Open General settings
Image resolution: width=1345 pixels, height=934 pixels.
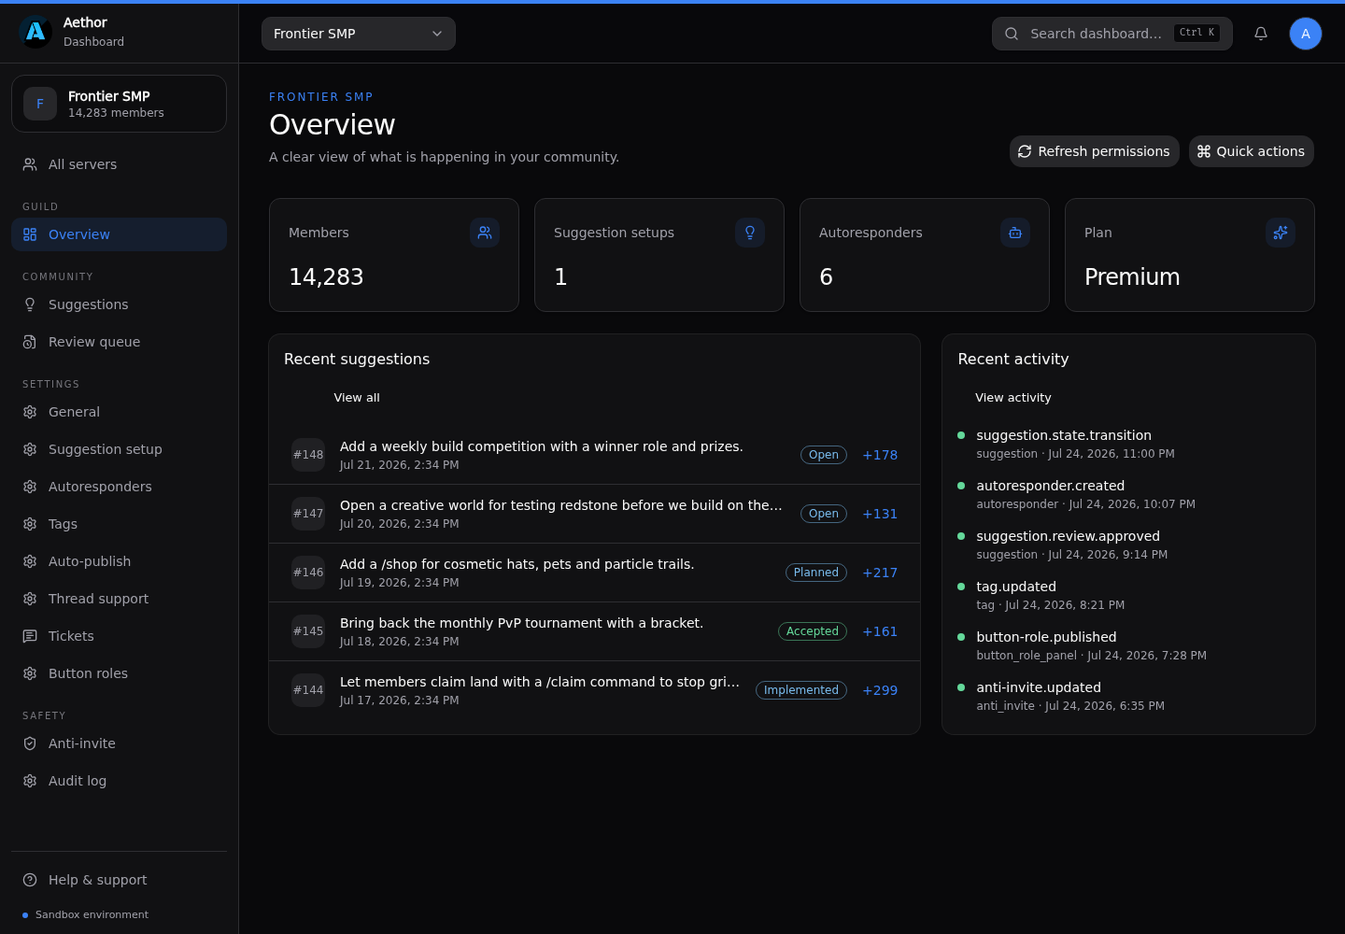tap(119, 412)
